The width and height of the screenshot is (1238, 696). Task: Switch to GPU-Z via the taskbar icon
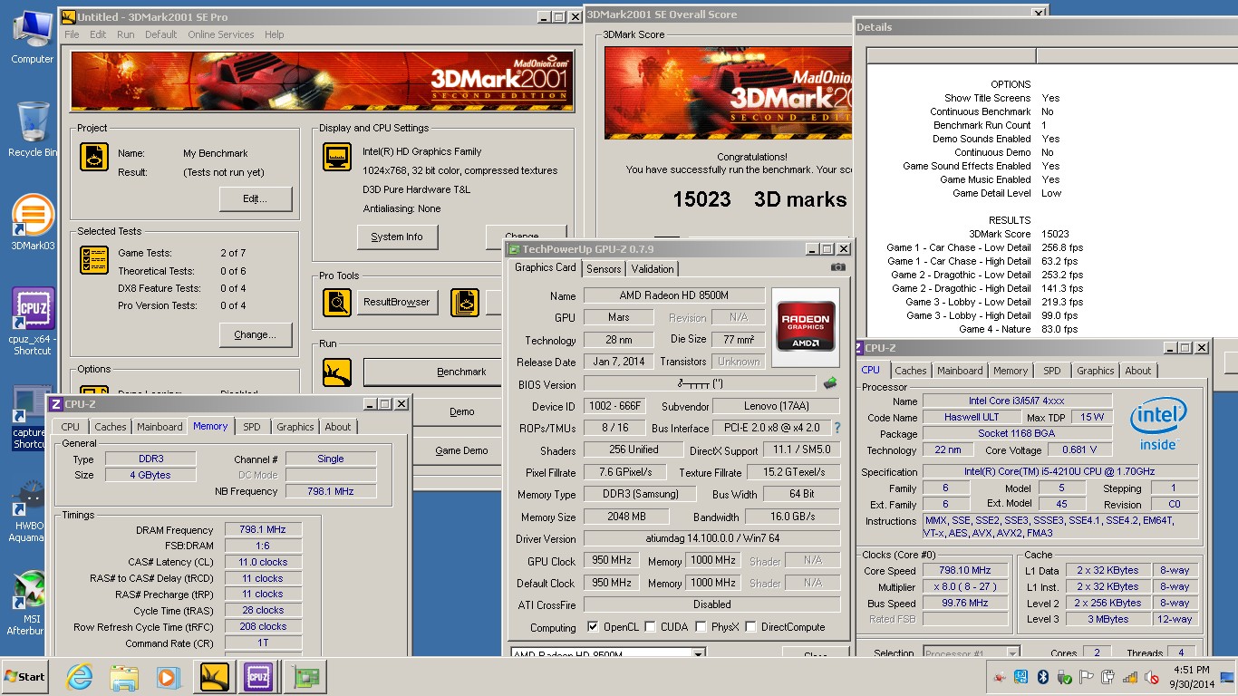tap(304, 677)
